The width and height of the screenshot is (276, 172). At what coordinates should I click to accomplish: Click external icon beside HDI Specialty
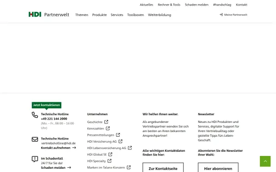(x=109, y=161)
